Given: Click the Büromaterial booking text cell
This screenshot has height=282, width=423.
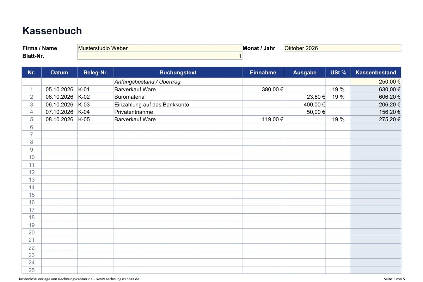Looking at the screenshot, I should pyautogui.click(x=178, y=97).
